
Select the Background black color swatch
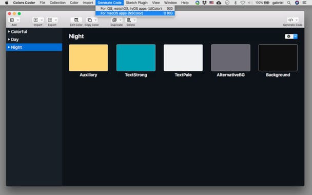click(x=278, y=57)
